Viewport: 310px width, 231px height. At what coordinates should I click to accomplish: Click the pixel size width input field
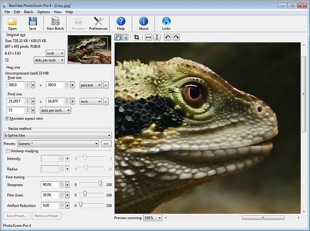pyautogui.click(x=15, y=85)
